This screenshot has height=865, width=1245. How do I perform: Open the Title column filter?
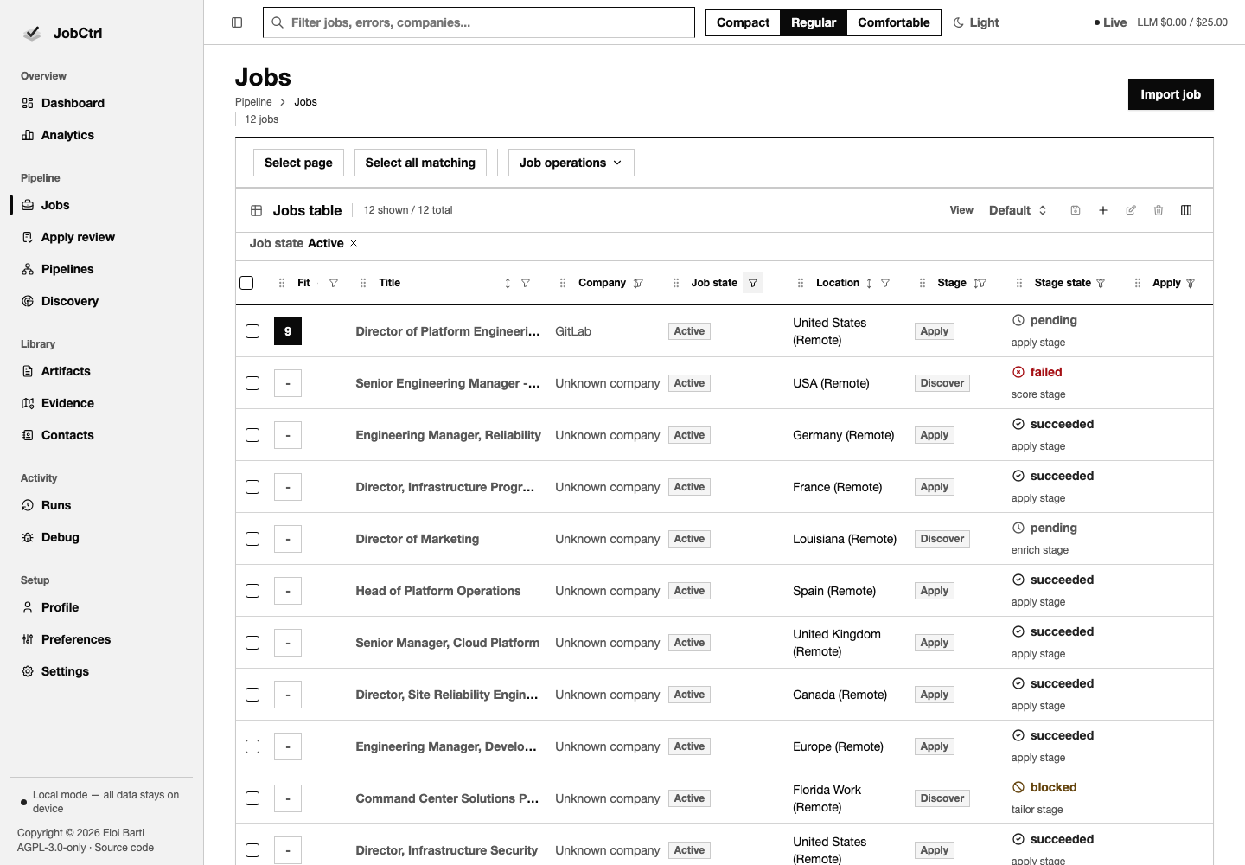526,283
